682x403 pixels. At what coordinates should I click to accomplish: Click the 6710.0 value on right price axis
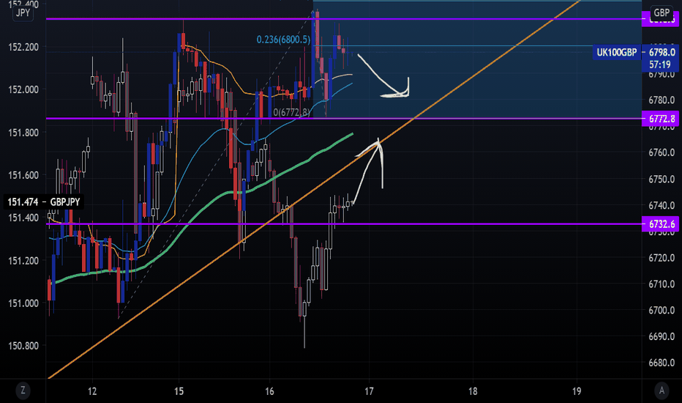(662, 284)
